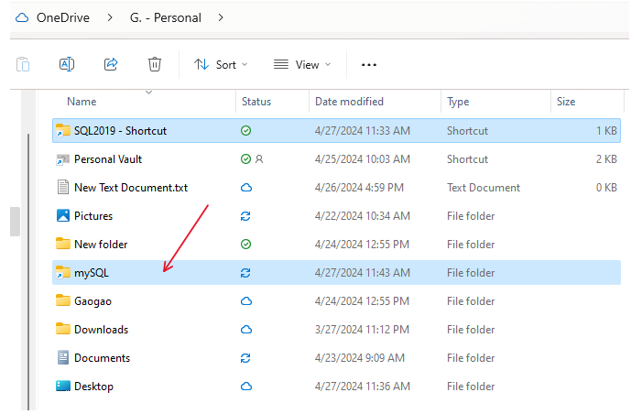Screen dimensions: 631x414
Task: Click the Type column header
Action: pos(458,102)
